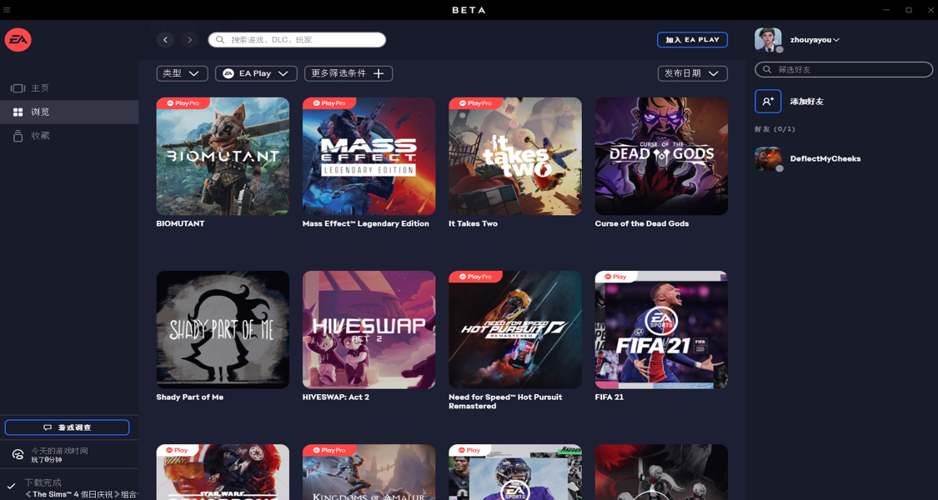Screen dimensions: 938x500
Task: Expand the 类型 genre filter dropdown
Action: pos(182,73)
